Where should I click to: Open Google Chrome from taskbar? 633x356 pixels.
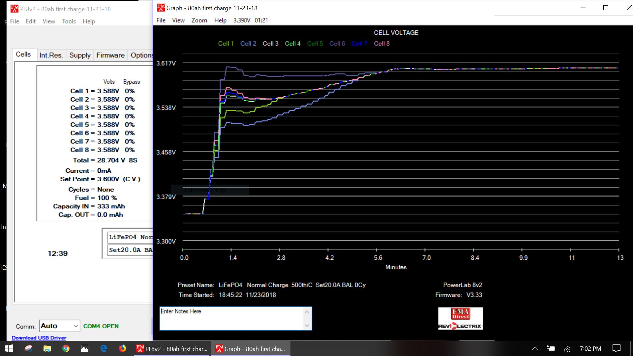click(x=66, y=348)
